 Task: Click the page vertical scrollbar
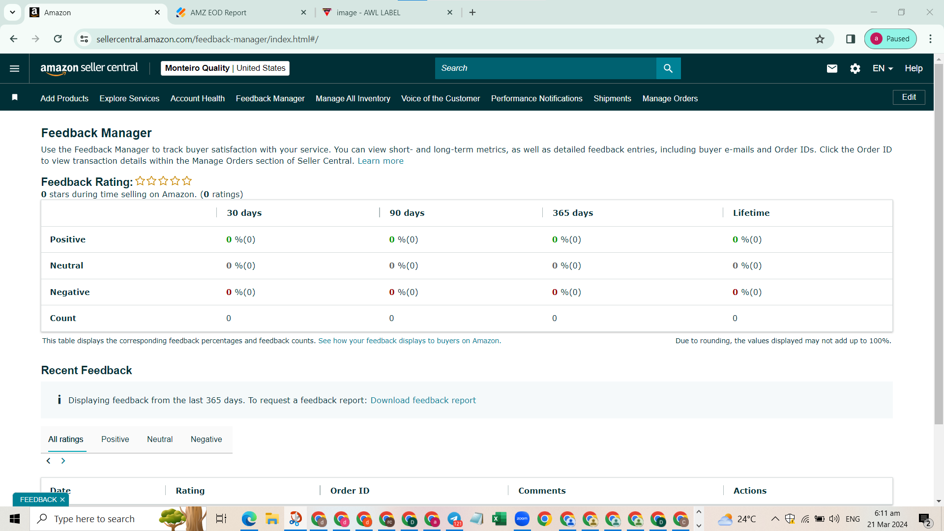[939, 244]
